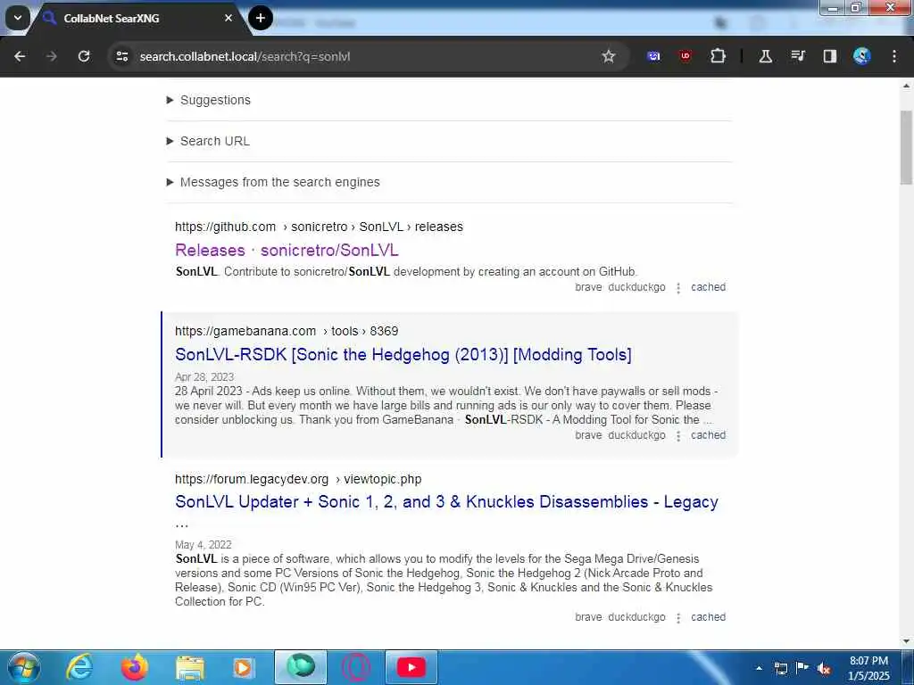Launch Firefox from the taskbar

point(135,667)
